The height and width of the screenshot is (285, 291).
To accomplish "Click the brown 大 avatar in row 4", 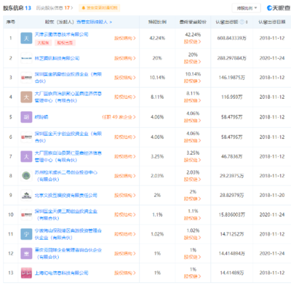I will [26, 97].
